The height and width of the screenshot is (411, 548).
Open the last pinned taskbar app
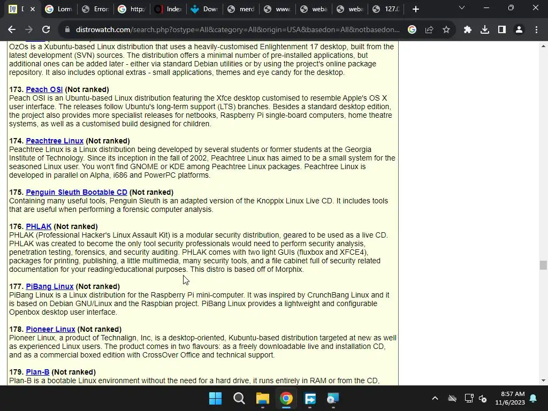tap(333, 398)
